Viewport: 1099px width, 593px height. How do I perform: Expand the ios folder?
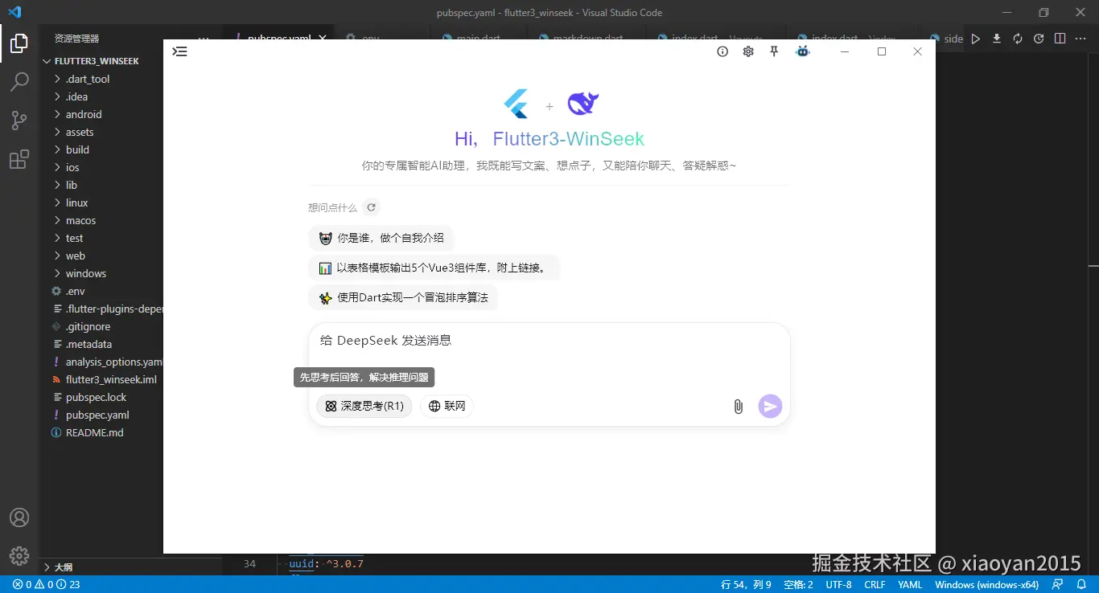72,167
